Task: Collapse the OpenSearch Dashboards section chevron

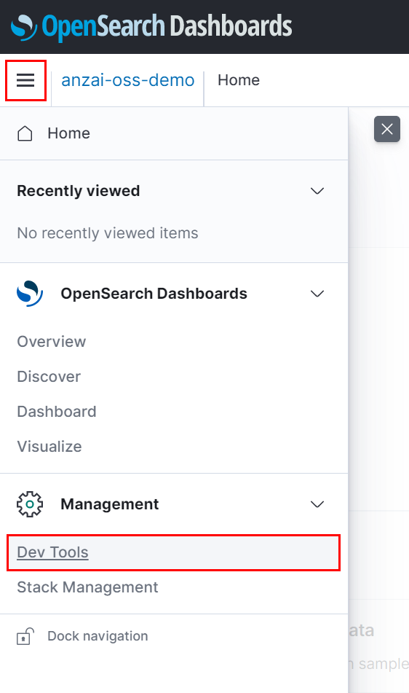Action: click(x=317, y=294)
